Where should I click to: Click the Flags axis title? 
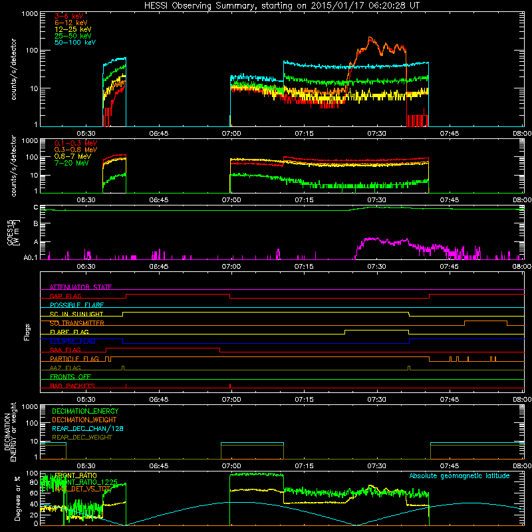pyautogui.click(x=27, y=332)
